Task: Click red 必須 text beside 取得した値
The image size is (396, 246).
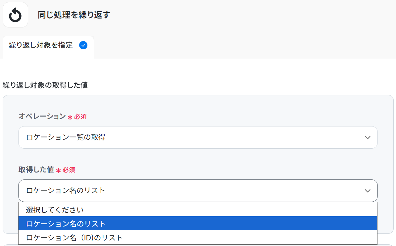Action: point(69,170)
